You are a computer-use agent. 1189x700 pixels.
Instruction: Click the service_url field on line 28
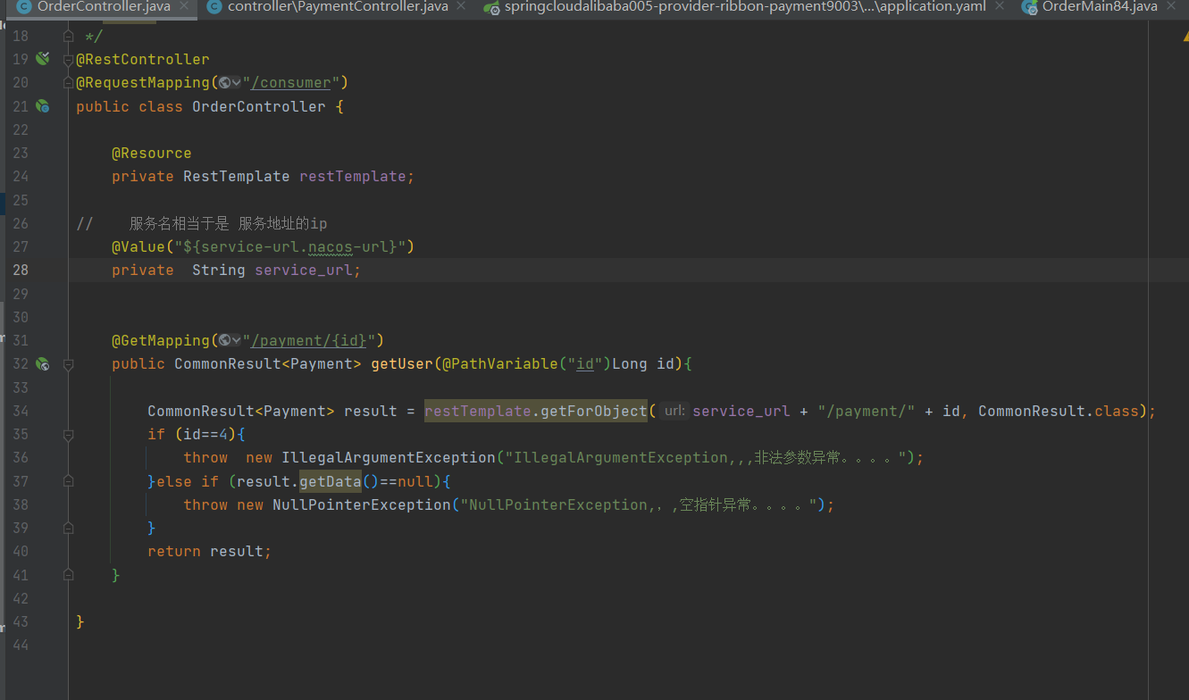tap(304, 271)
